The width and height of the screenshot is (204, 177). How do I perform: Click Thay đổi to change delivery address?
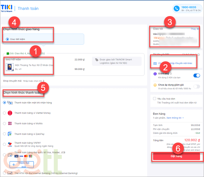195,29
